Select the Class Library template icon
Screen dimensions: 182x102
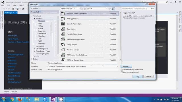(63, 29)
